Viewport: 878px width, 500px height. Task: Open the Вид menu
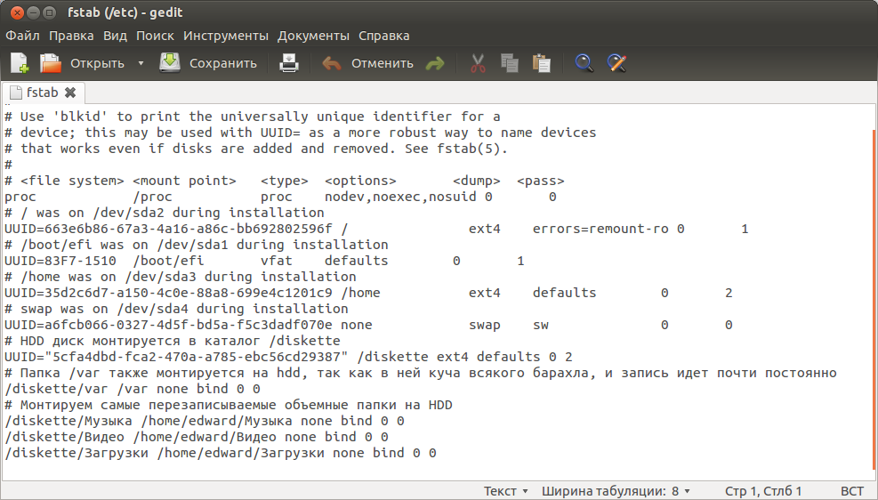[115, 36]
